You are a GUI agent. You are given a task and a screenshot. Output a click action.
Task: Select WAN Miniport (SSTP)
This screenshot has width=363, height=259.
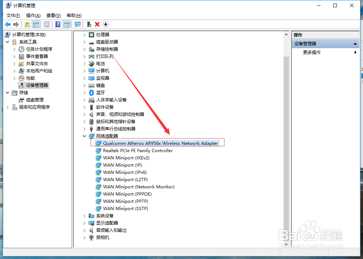pos(126,209)
